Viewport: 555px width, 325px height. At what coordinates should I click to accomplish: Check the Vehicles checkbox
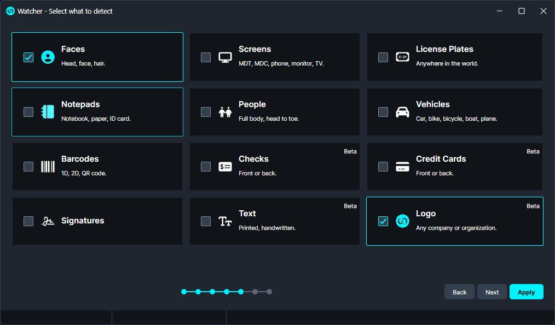(x=383, y=112)
